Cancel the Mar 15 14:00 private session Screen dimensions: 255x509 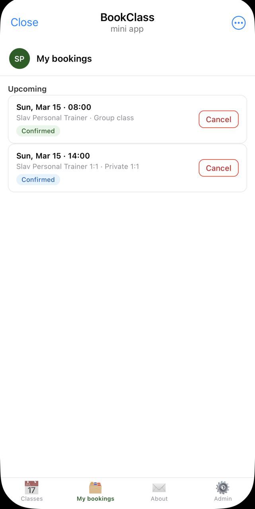[x=218, y=168]
